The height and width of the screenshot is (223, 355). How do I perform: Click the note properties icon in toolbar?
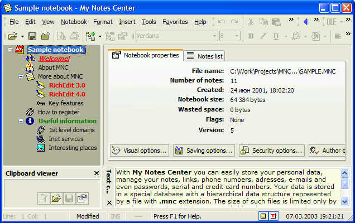coord(123,36)
